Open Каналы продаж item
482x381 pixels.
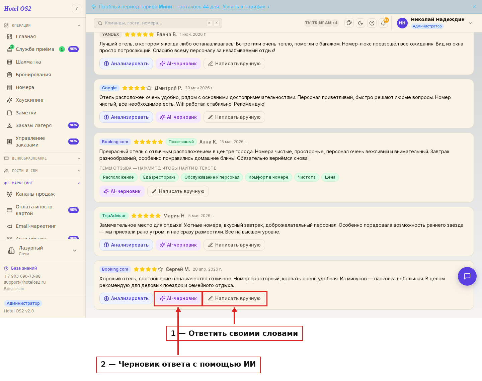tap(43, 194)
